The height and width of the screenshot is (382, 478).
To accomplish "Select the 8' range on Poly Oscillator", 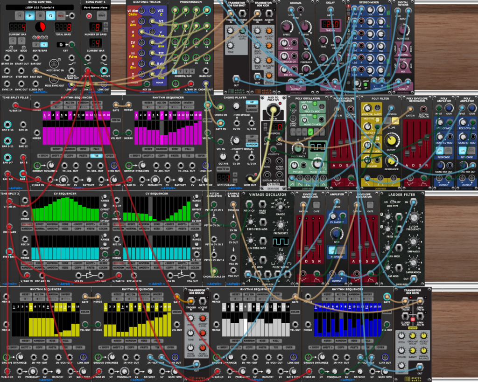I will click(310, 132).
